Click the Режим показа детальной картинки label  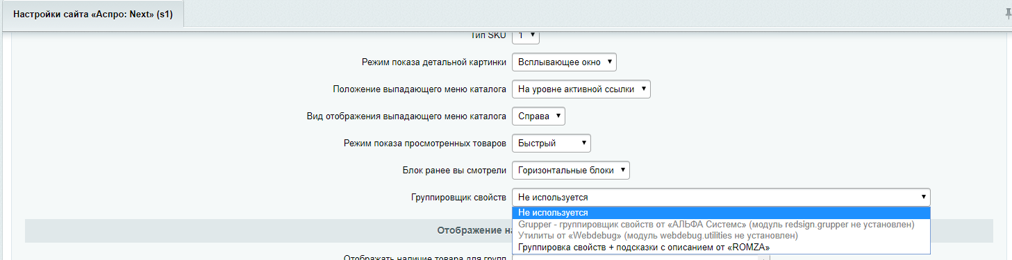click(x=433, y=62)
